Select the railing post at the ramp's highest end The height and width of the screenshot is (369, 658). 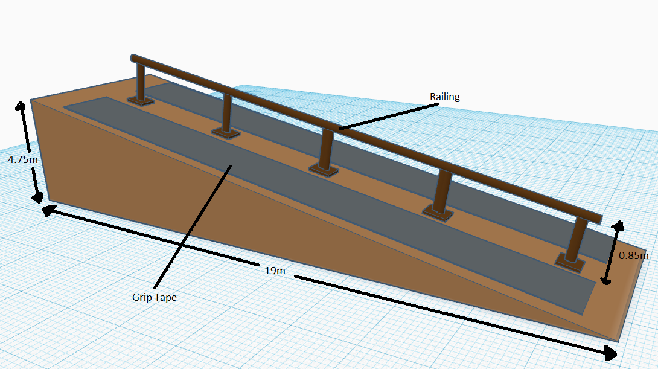tap(141, 84)
